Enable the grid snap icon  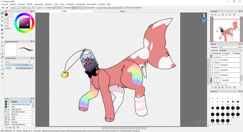pyautogui.click(x=24, y=8)
